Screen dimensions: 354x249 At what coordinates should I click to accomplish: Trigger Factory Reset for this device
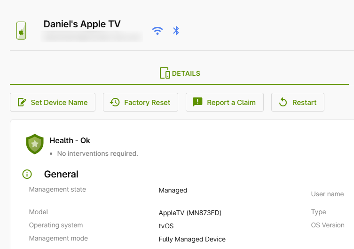[141, 102]
